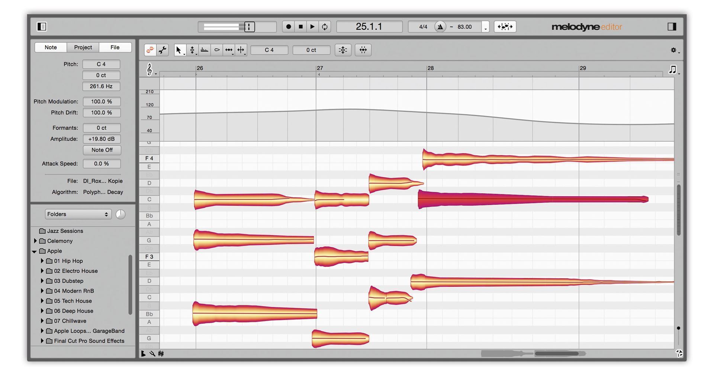
Task: Click the 4/4 time signature
Action: point(423,27)
